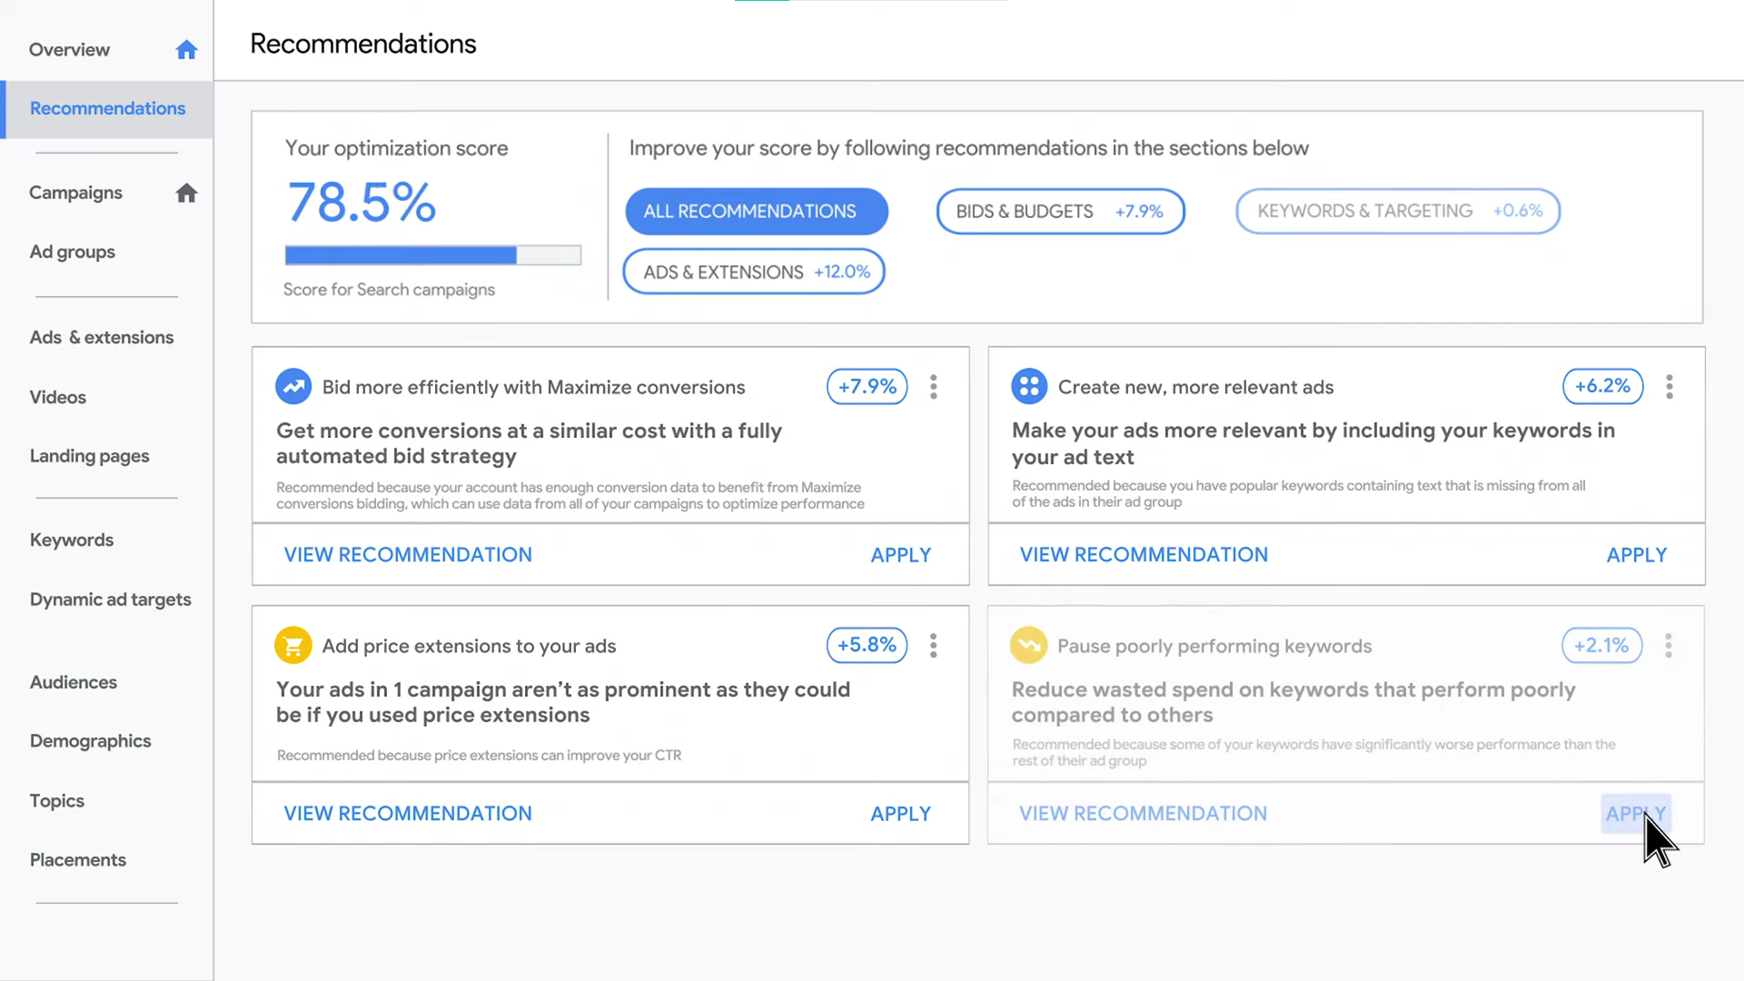Apply the pause poorly performing keywords fix
The width and height of the screenshot is (1744, 981).
coord(1635,813)
